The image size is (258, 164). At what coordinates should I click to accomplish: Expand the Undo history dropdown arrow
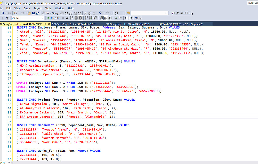(x=104, y=13)
